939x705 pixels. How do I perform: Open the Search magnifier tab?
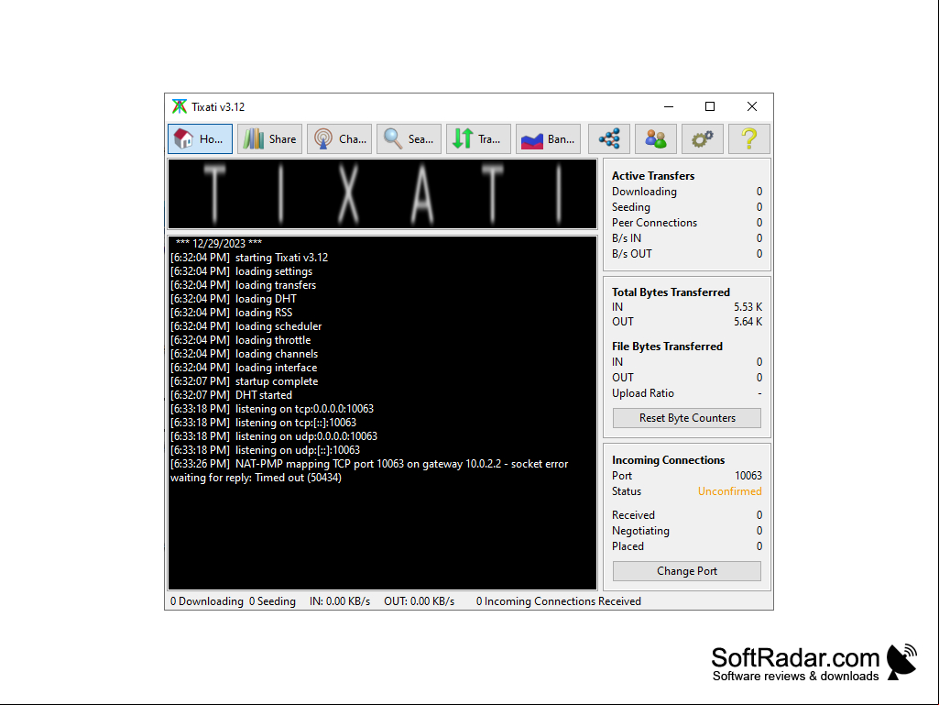coord(409,139)
